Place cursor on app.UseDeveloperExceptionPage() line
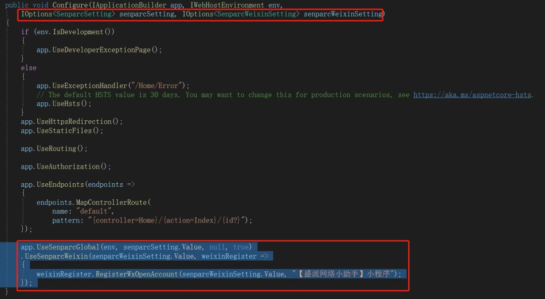The height and width of the screenshot is (299, 545). [x=99, y=50]
